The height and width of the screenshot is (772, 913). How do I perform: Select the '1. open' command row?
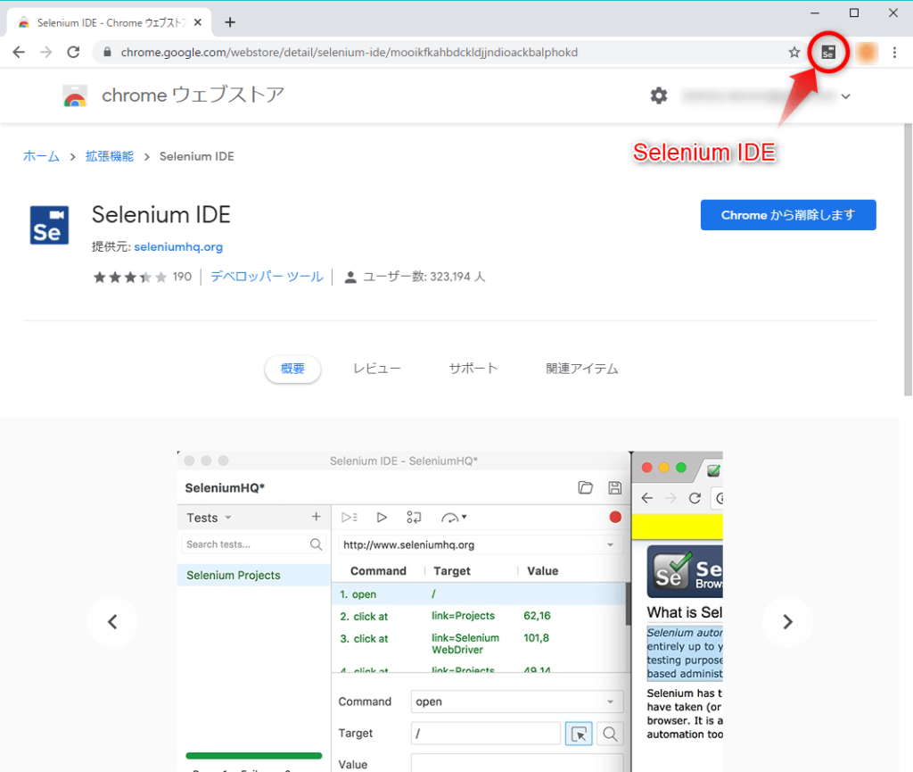click(479, 594)
